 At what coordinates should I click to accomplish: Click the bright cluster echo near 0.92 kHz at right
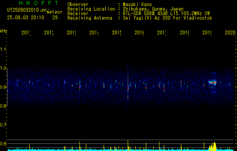[213, 83]
